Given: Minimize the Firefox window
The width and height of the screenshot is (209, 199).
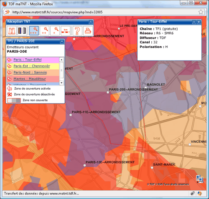Looking at the screenshot, I should coord(184,3).
